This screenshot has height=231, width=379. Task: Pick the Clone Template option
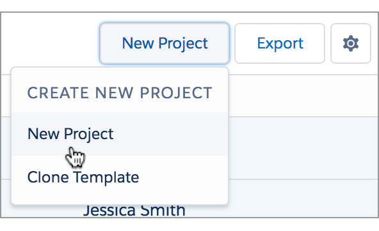[120, 177]
